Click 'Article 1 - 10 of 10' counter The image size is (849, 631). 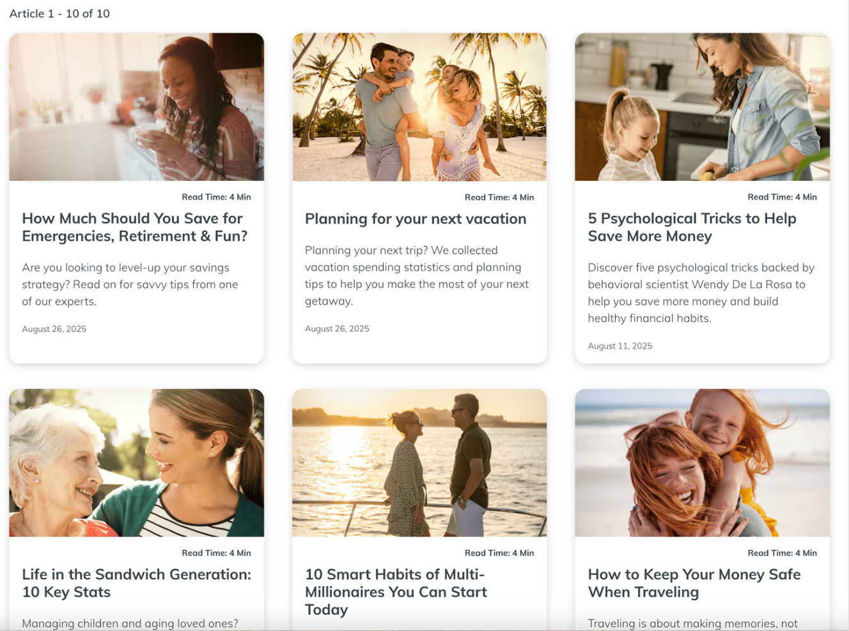(59, 13)
